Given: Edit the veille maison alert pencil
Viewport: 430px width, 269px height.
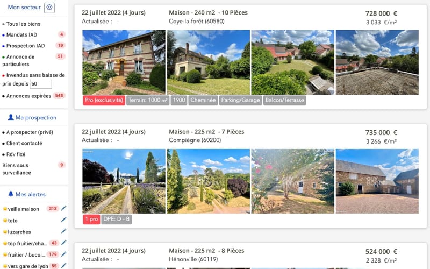Looking at the screenshot, I should (x=63, y=208).
